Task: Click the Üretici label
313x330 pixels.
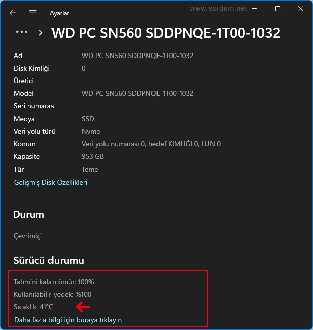Action: coord(24,81)
